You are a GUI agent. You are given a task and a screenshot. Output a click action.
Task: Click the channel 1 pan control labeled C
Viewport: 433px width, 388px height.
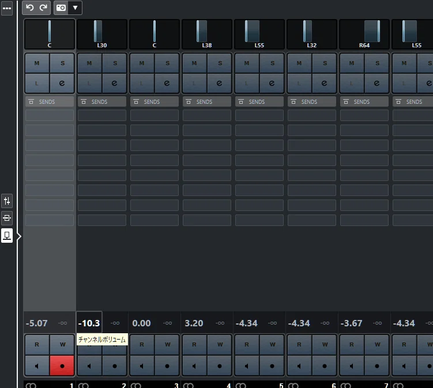click(x=50, y=34)
